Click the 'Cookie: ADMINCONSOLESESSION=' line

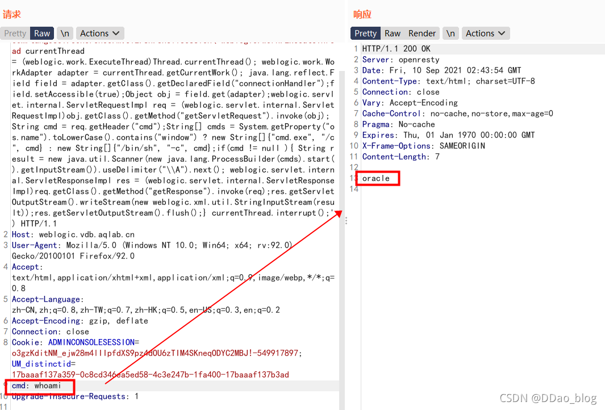(76, 342)
